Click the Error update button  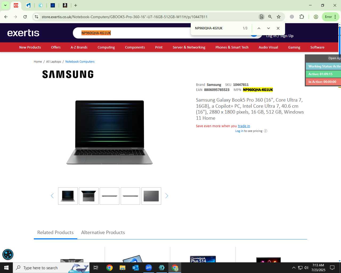pos(330,17)
